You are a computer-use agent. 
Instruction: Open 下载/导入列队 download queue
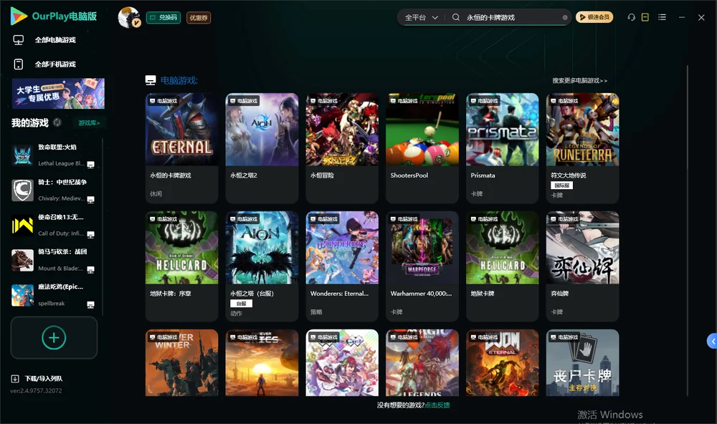(x=44, y=378)
